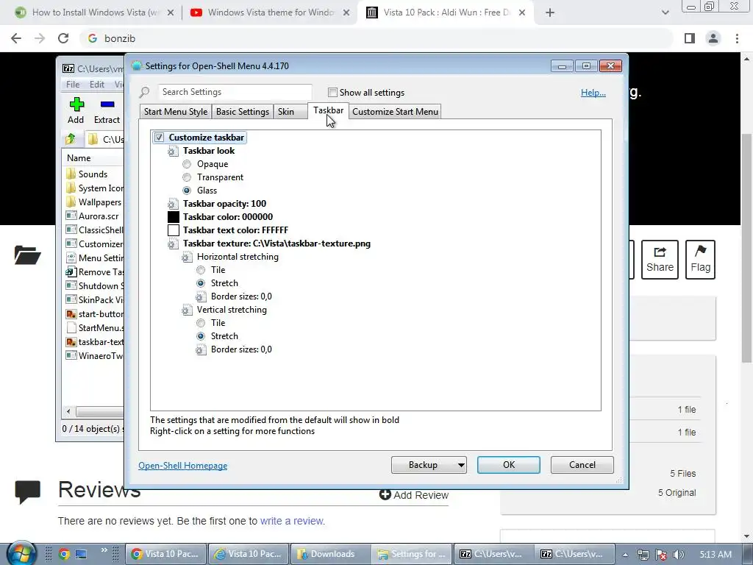Click Taskbar opacity gear icon
Image resolution: width=753 pixels, height=565 pixels.
(173, 205)
